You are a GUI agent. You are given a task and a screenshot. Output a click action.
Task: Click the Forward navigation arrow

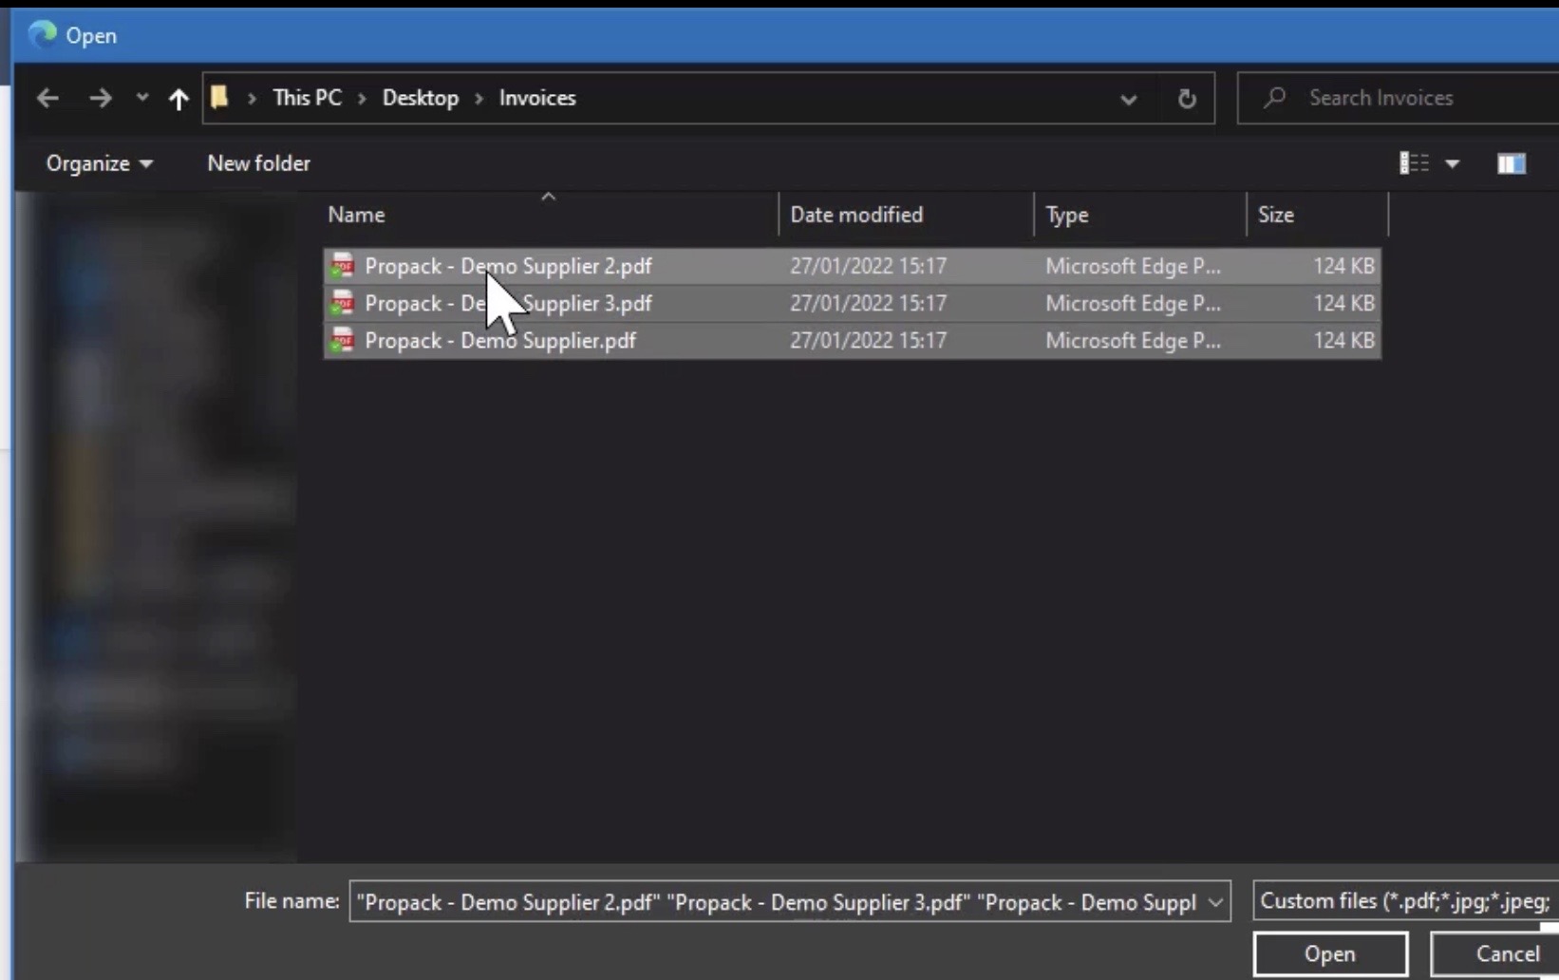tap(100, 98)
